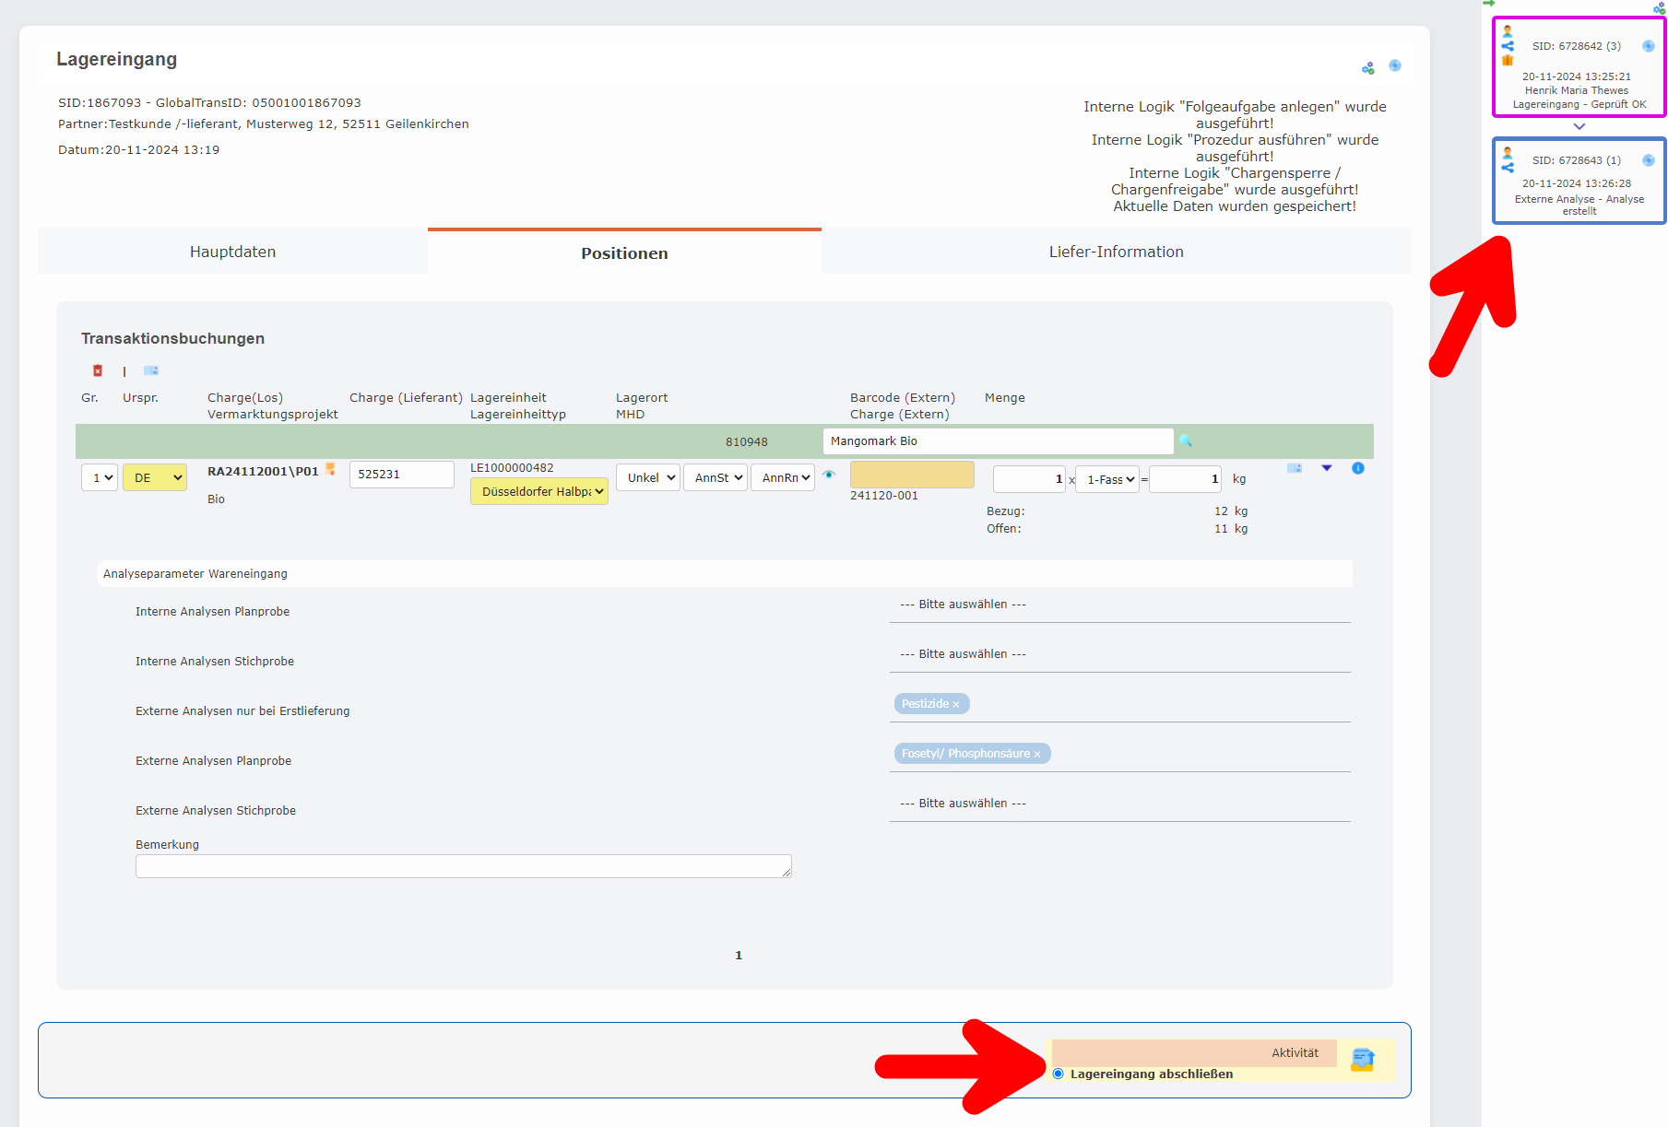
Task: Click the blue user avatar in the SID 6728642 card
Action: [x=1507, y=30]
